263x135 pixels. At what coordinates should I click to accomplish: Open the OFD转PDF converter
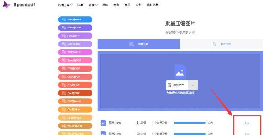[x=75, y=77]
